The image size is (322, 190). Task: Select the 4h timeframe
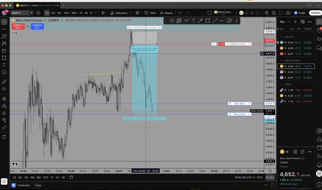tap(86, 13)
